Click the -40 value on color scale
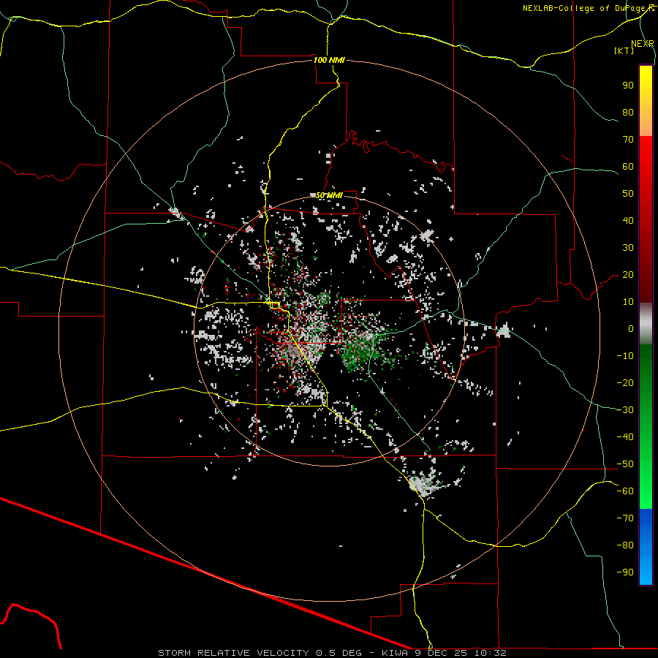 [x=625, y=437]
